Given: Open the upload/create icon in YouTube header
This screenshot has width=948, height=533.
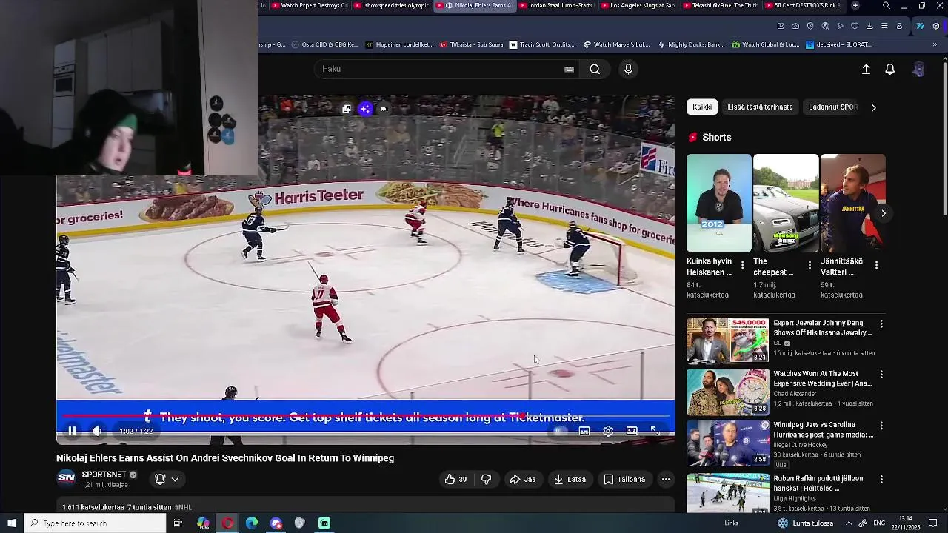Looking at the screenshot, I should point(866,69).
